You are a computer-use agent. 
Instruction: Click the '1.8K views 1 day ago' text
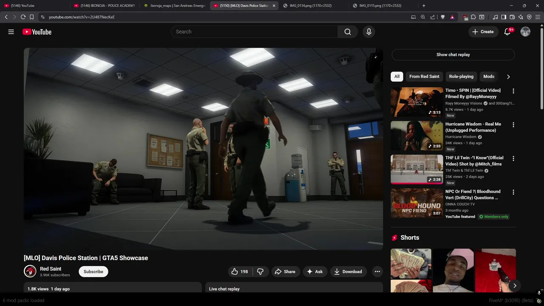(x=48, y=289)
